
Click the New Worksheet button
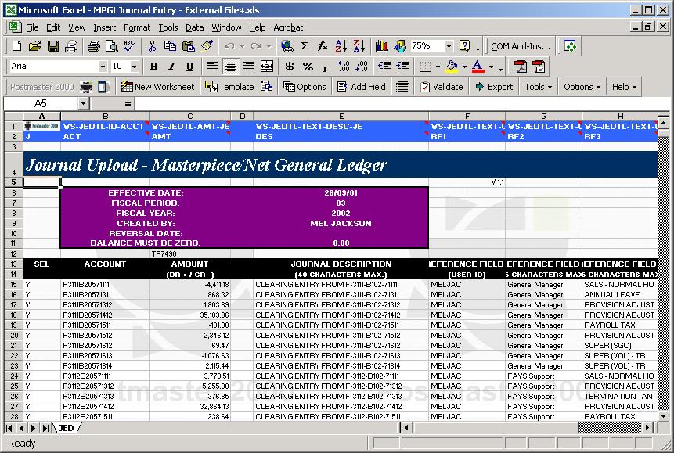coord(157,87)
